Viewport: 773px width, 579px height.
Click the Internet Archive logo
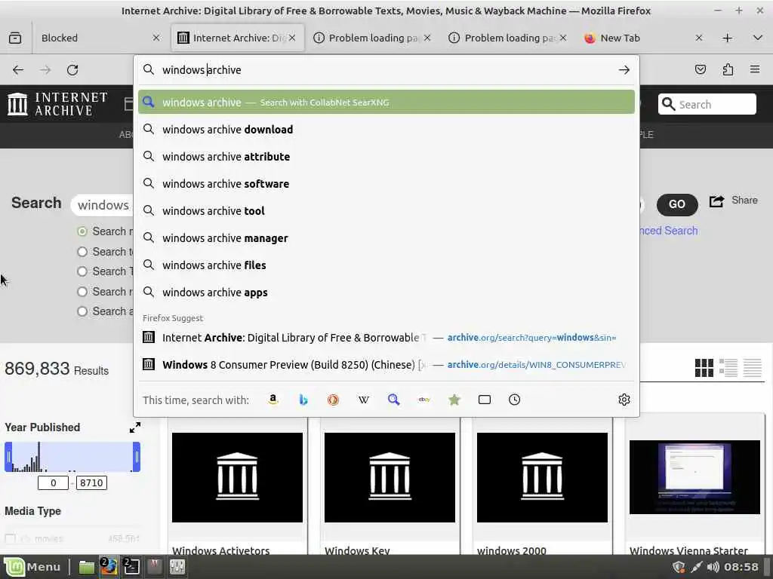[x=57, y=104]
